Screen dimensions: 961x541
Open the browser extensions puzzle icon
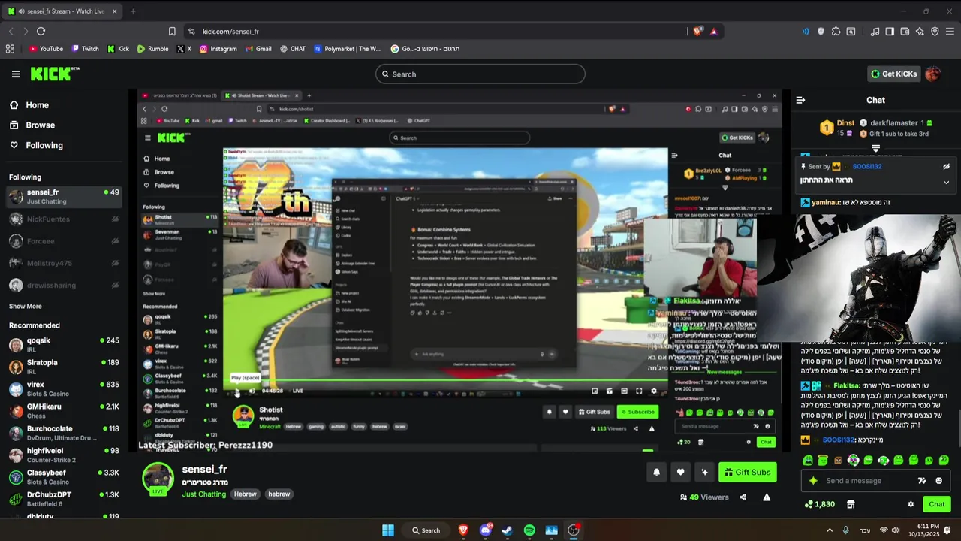[836, 31]
